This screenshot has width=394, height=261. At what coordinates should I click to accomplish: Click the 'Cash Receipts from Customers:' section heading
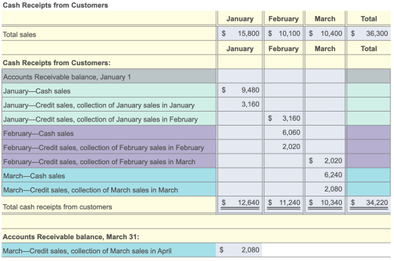[56, 63]
